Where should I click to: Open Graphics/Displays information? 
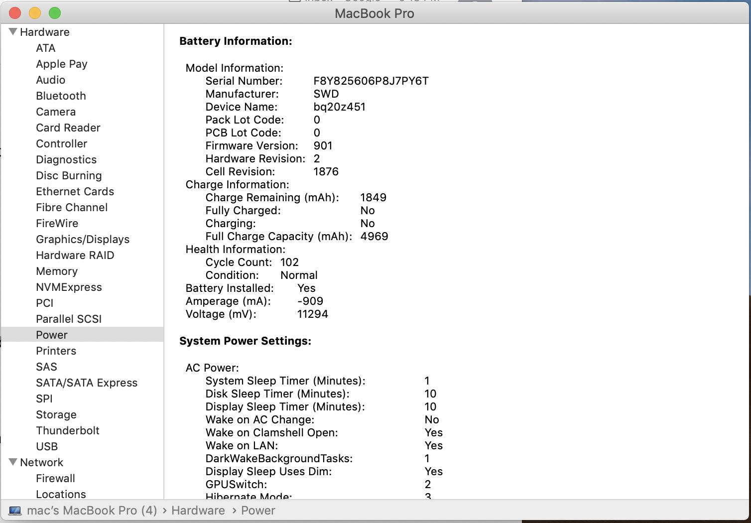tap(83, 239)
